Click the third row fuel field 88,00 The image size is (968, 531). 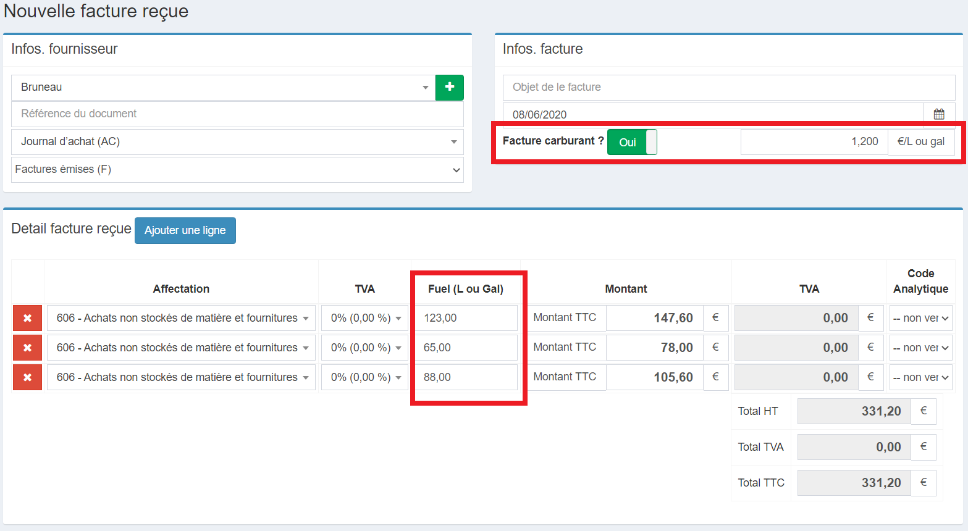point(466,377)
